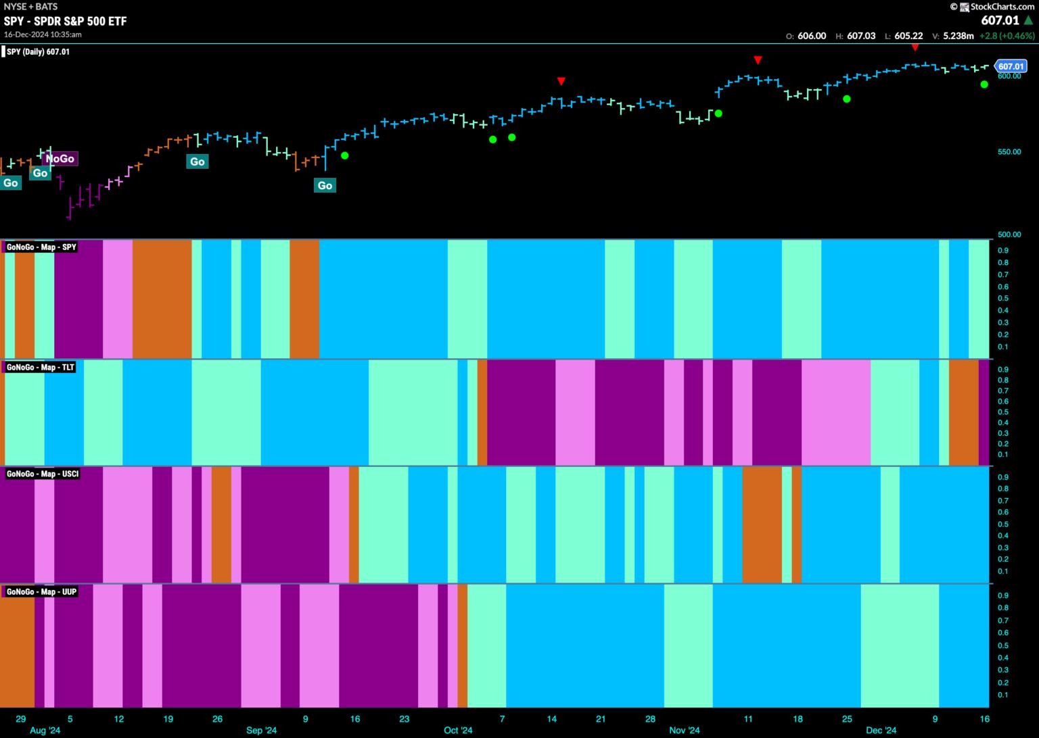Click the SPY (Daily) 607.01 legend label

tap(38, 52)
